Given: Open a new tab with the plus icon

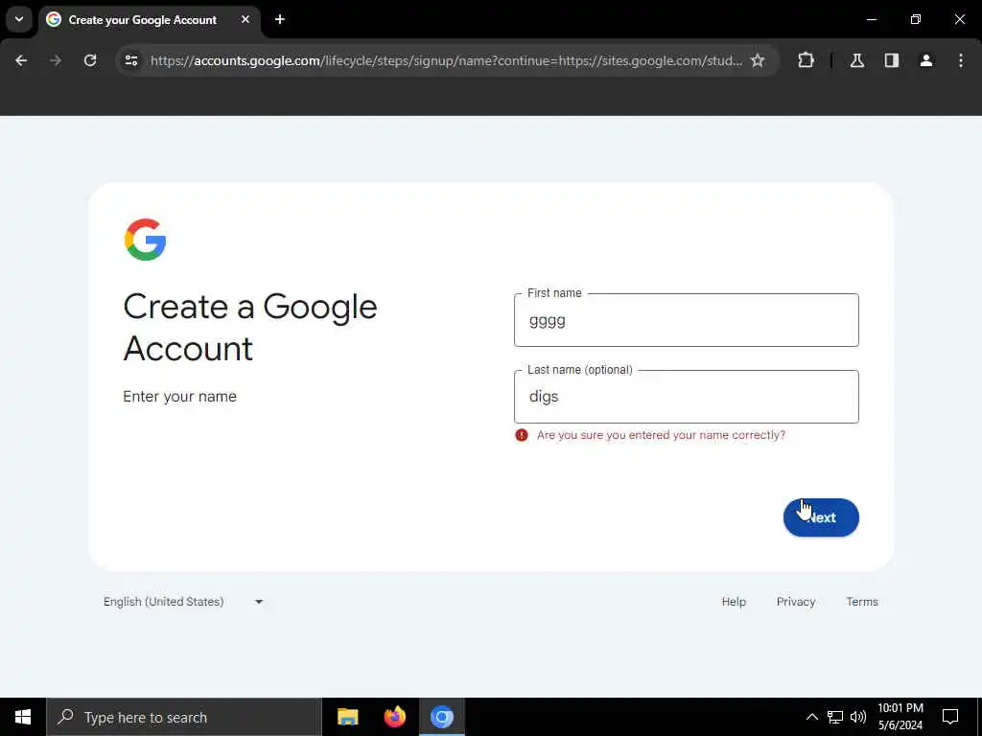Looking at the screenshot, I should coord(280,19).
